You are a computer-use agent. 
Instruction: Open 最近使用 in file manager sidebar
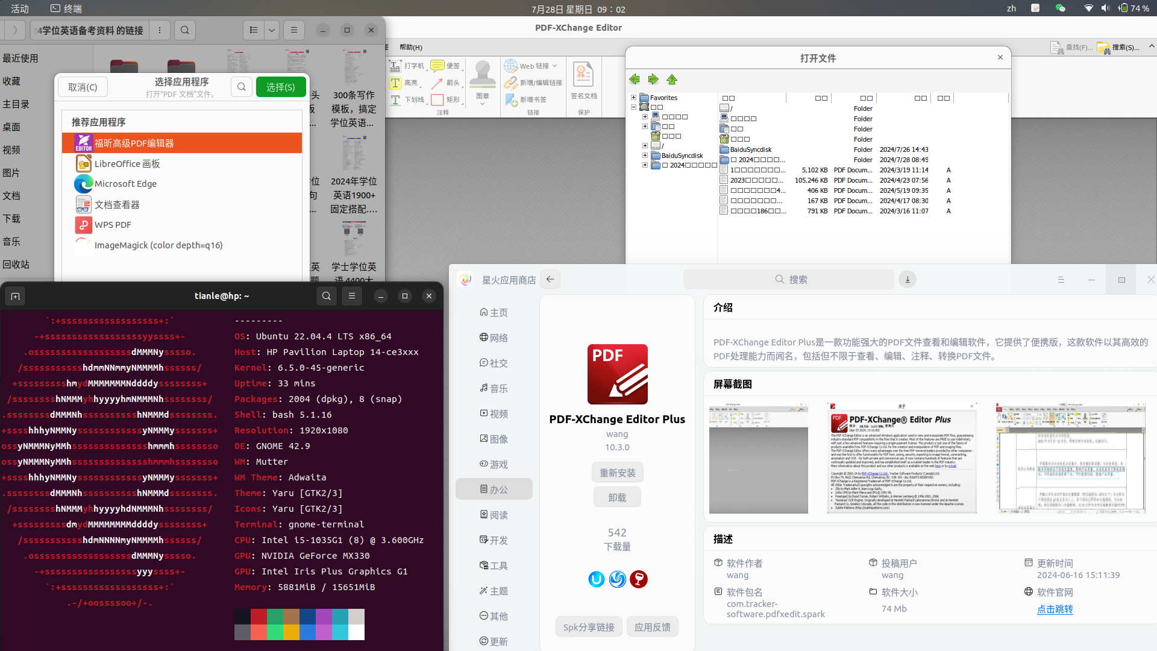click(x=20, y=58)
